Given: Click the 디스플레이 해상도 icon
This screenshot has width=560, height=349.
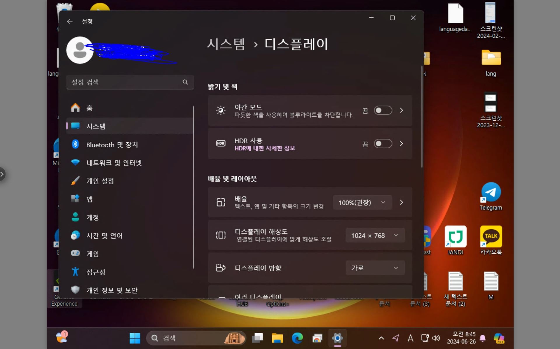Looking at the screenshot, I should (x=221, y=235).
